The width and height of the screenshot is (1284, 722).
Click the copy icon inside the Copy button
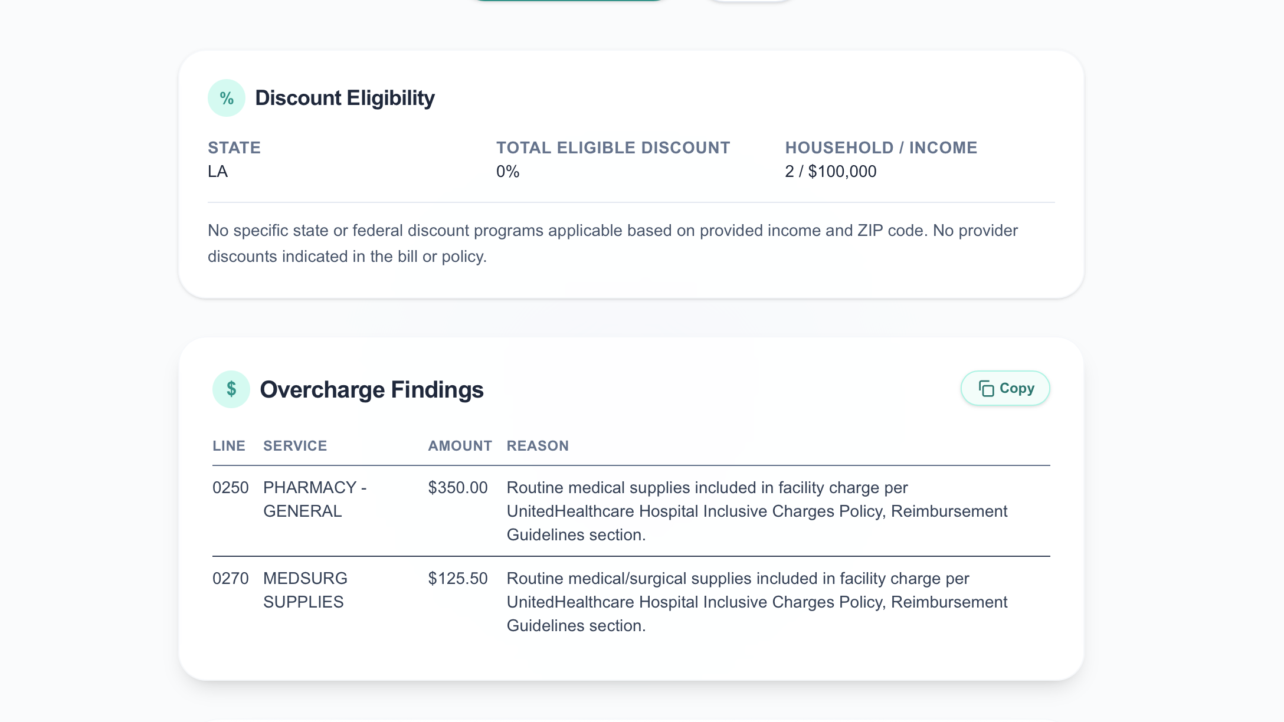tap(986, 388)
